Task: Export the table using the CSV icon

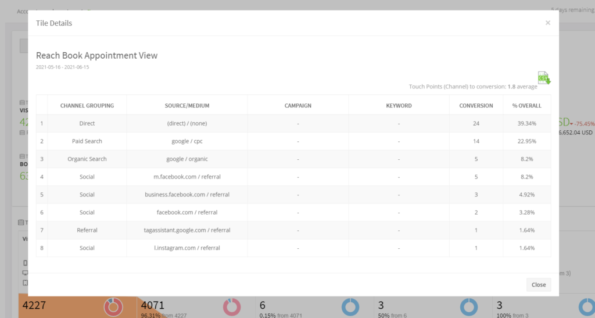Action: [x=544, y=78]
